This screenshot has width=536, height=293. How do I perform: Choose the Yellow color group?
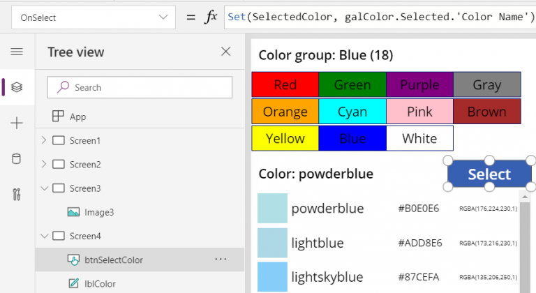(x=285, y=138)
